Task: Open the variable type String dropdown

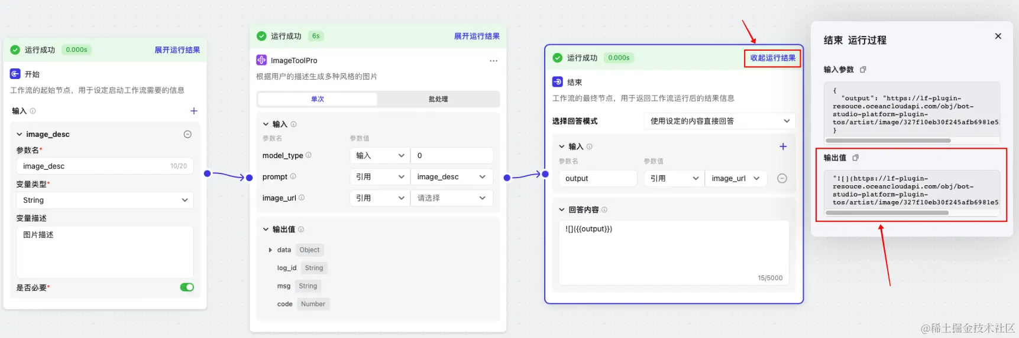Action: 105,200
